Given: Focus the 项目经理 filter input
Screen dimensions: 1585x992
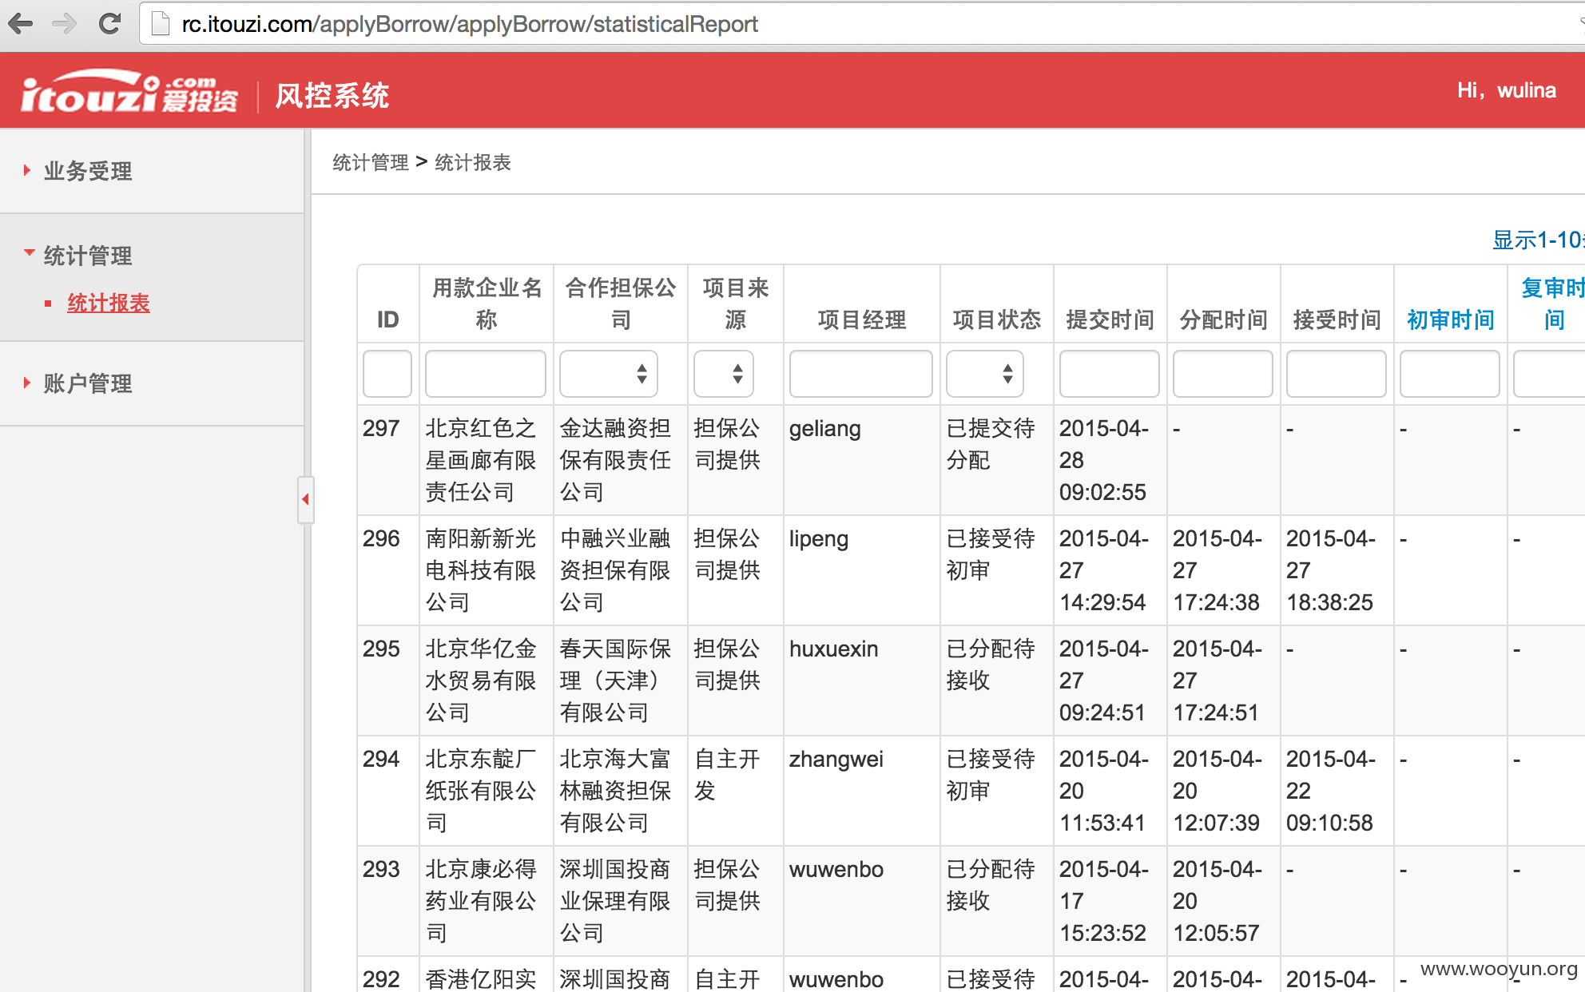Looking at the screenshot, I should point(861,373).
